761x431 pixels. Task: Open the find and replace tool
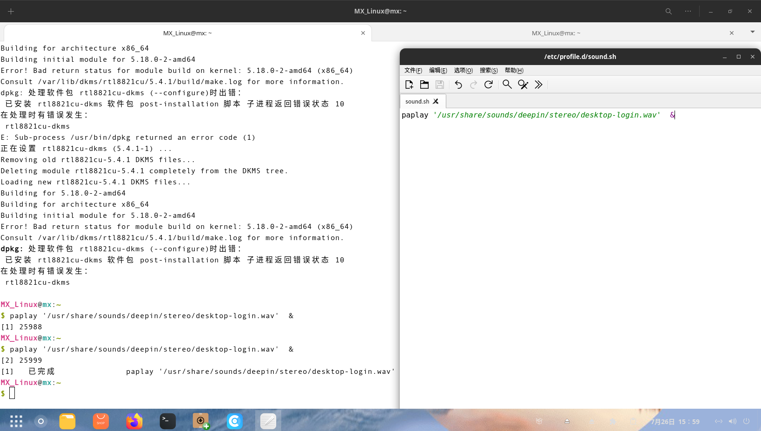pyautogui.click(x=523, y=85)
